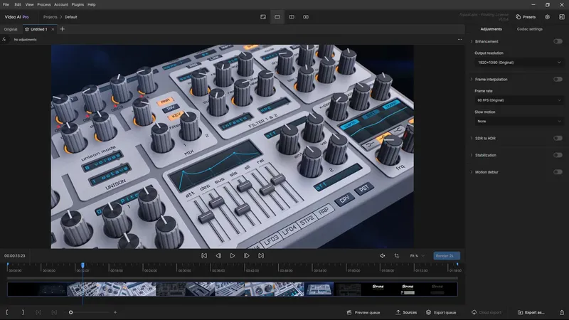The height and width of the screenshot is (320, 569).
Task: Click the timeline zoom slider handle
Action: tap(71, 312)
